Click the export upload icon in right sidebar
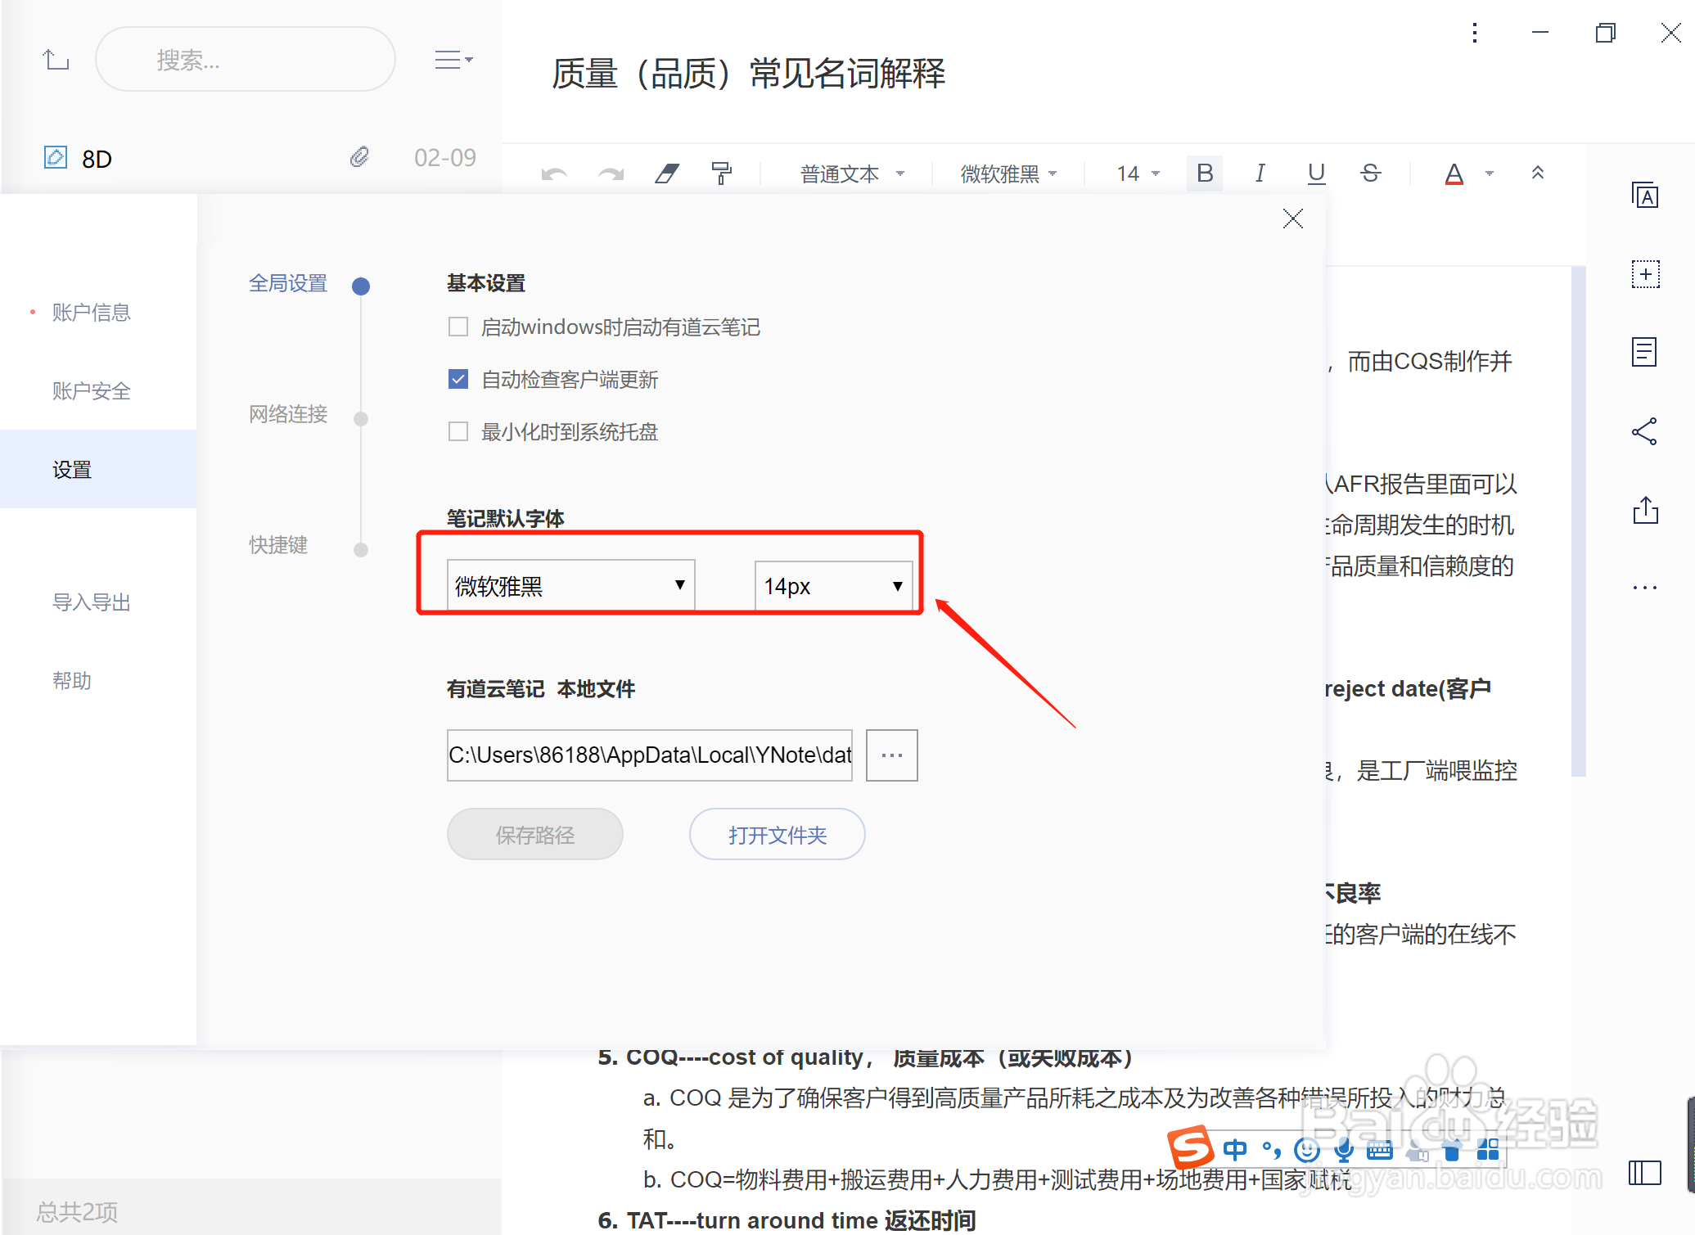1695x1235 pixels. (1645, 510)
